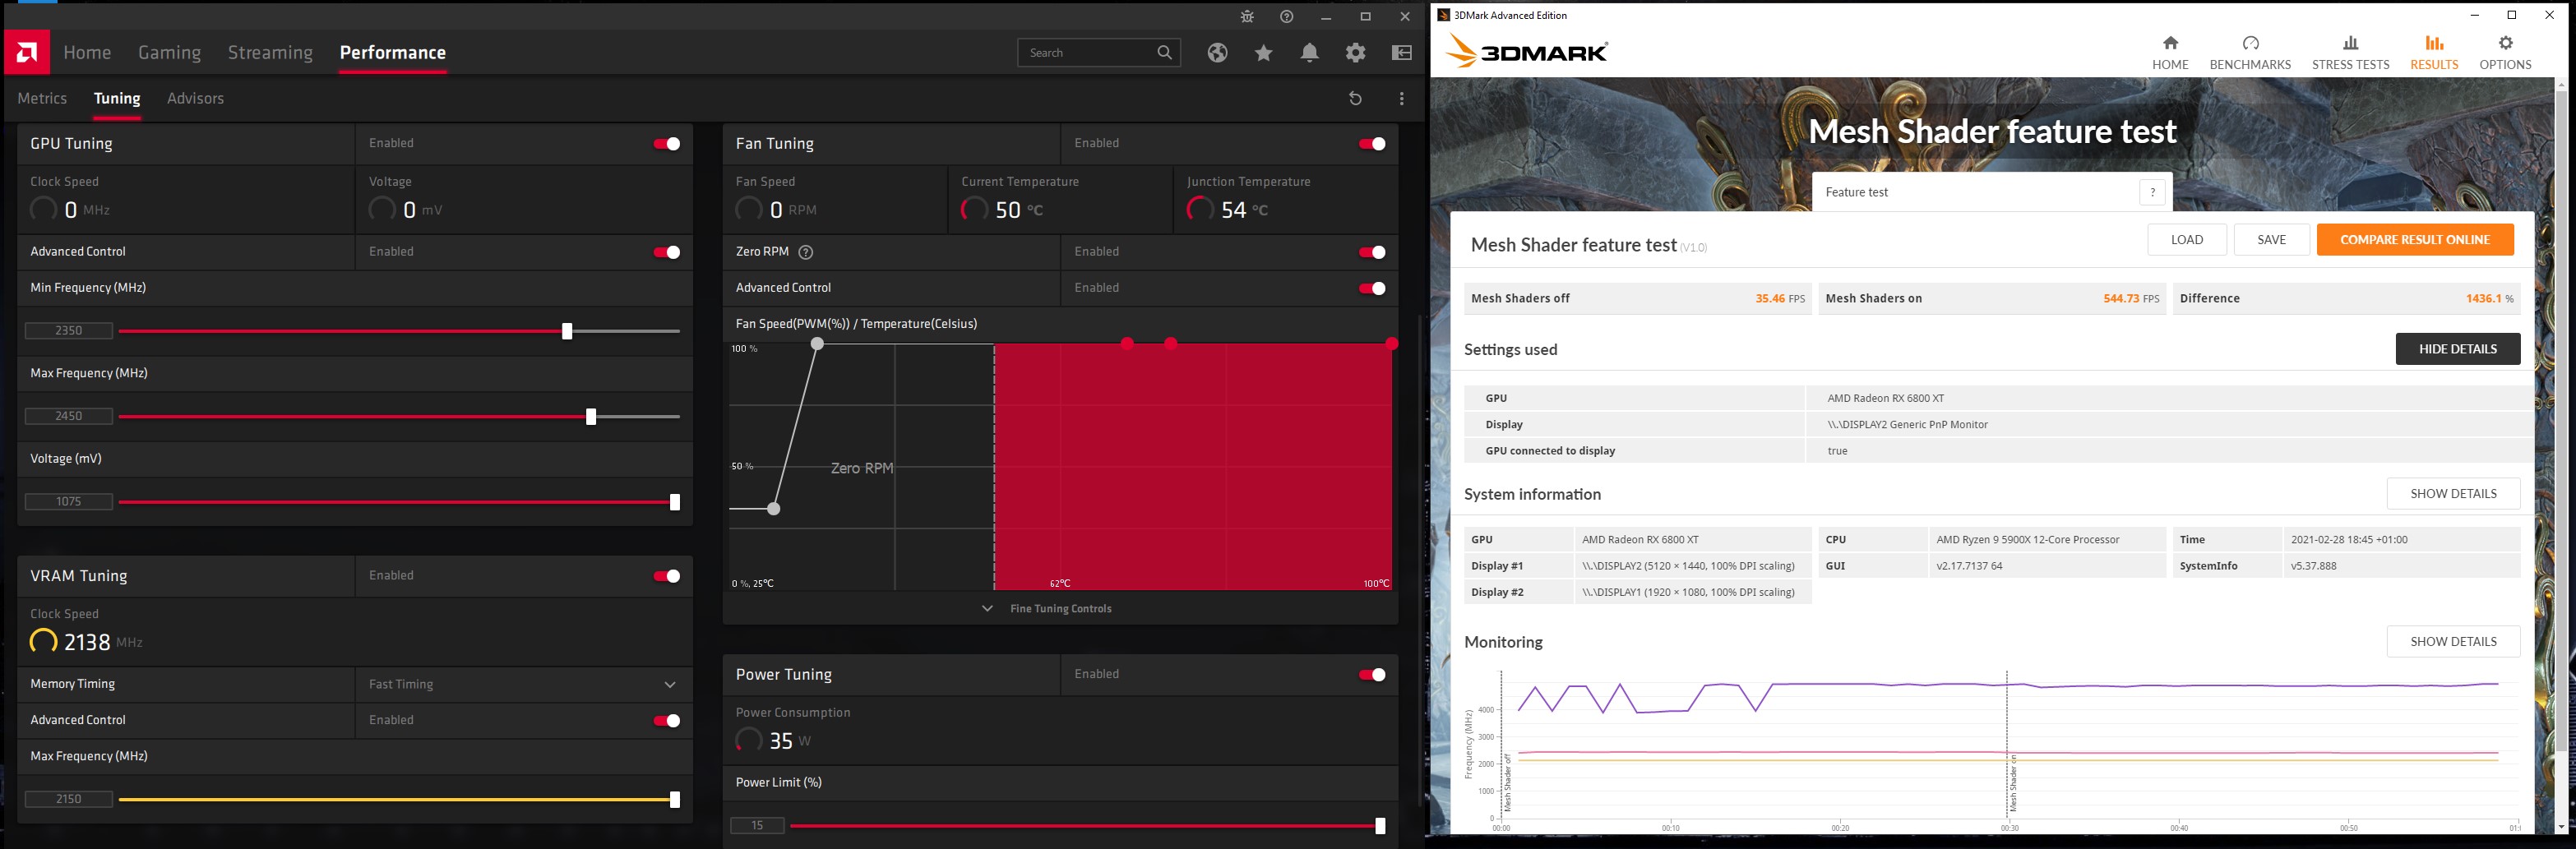Open the tuning three-dot options menu
Image resolution: width=2576 pixels, height=849 pixels.
coord(1402,98)
